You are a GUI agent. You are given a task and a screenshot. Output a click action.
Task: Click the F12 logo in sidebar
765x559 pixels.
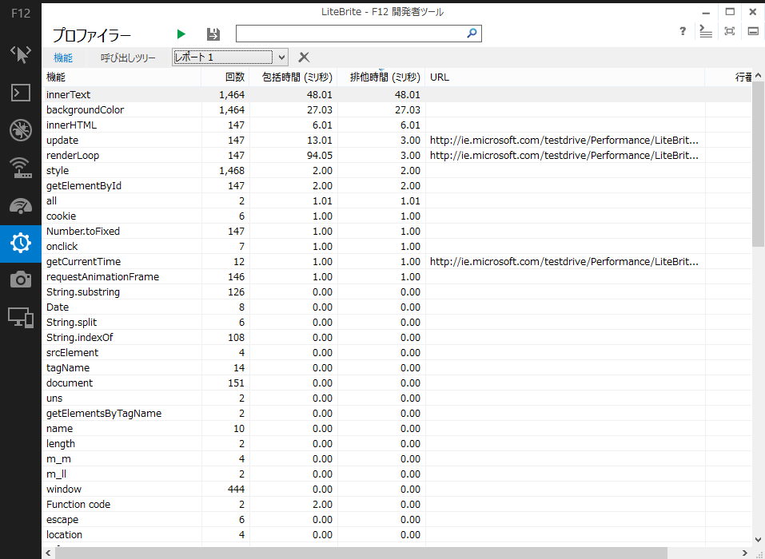coord(21,13)
